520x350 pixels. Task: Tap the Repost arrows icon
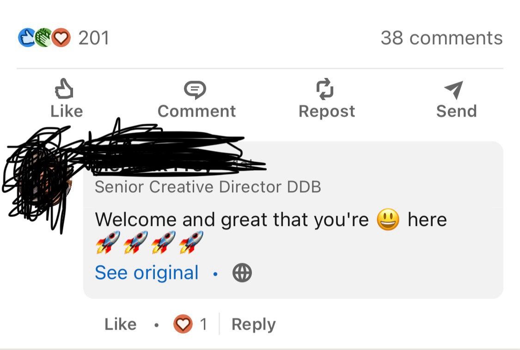click(324, 89)
